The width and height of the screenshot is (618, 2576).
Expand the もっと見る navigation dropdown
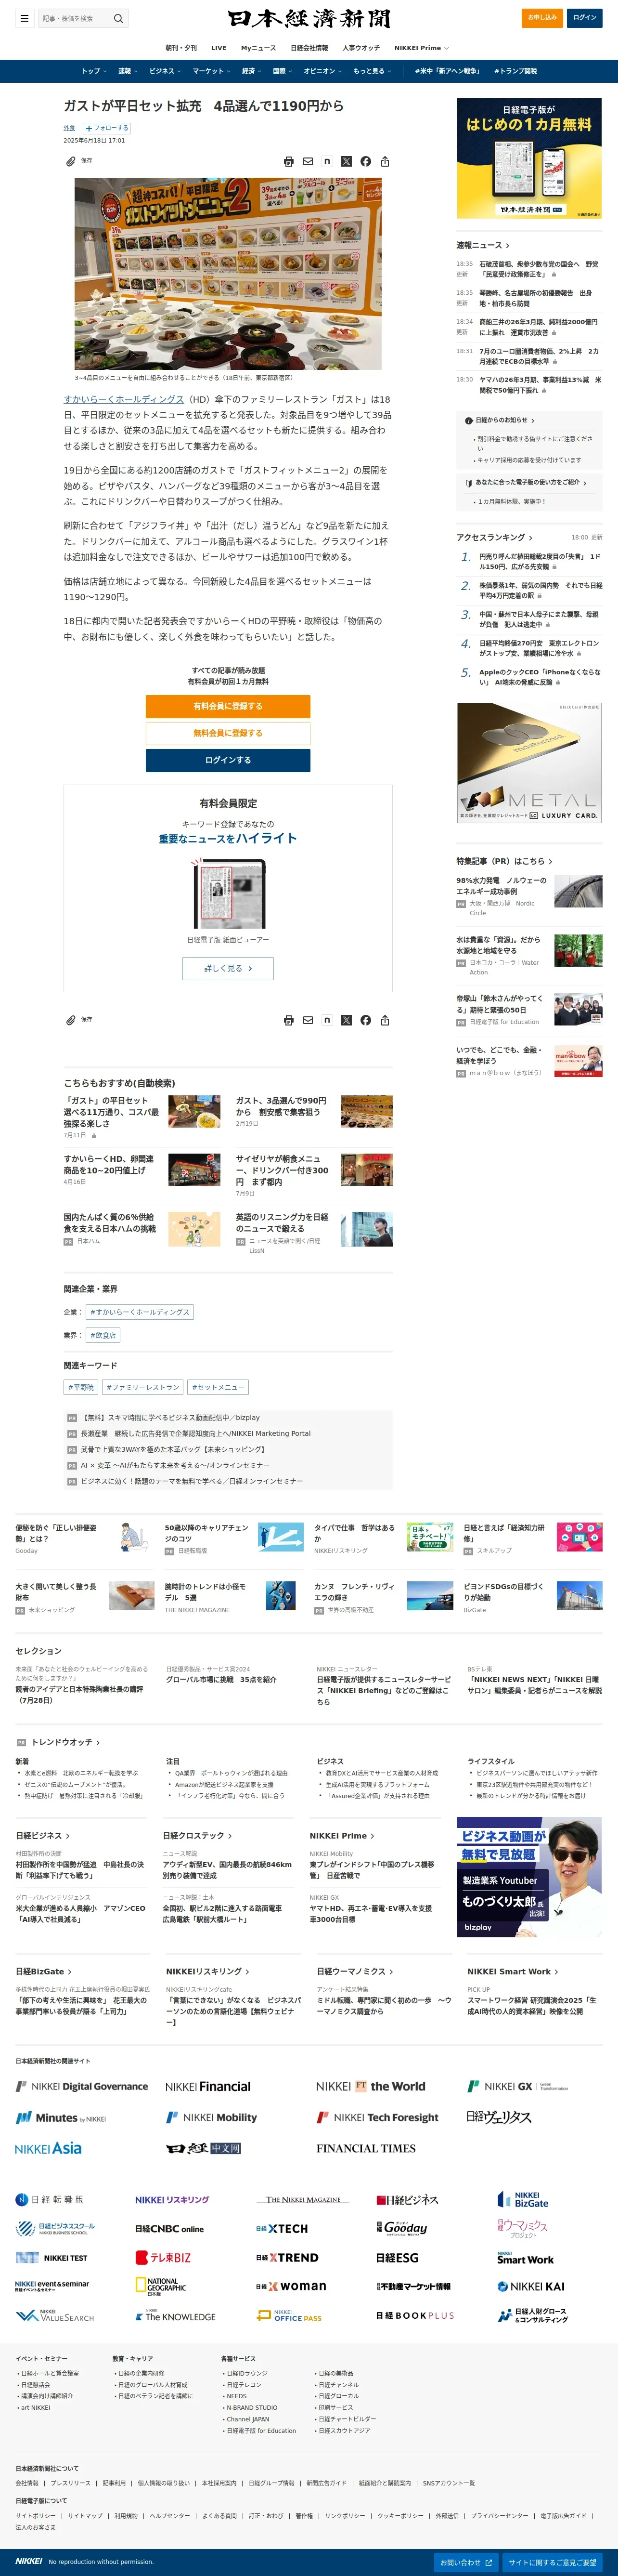(x=371, y=71)
